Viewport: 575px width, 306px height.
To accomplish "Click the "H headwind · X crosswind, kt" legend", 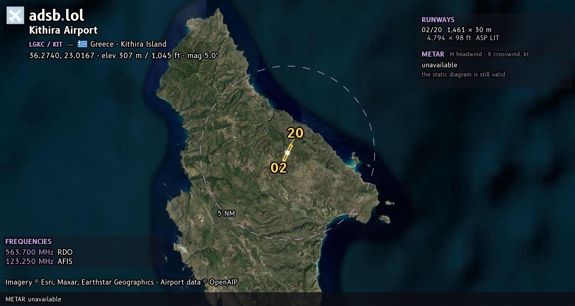I will pyautogui.click(x=490, y=54).
